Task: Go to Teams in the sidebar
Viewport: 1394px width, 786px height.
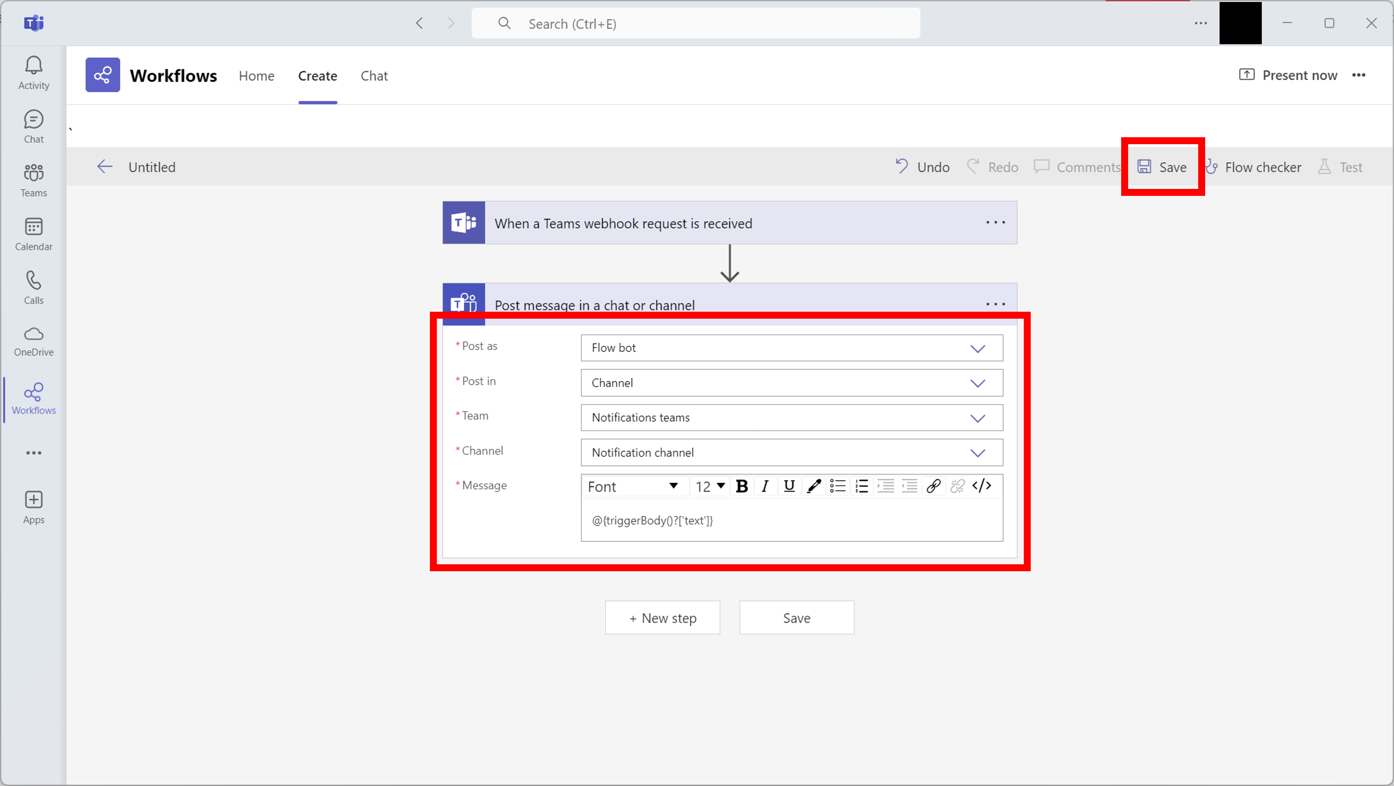Action: click(x=34, y=180)
